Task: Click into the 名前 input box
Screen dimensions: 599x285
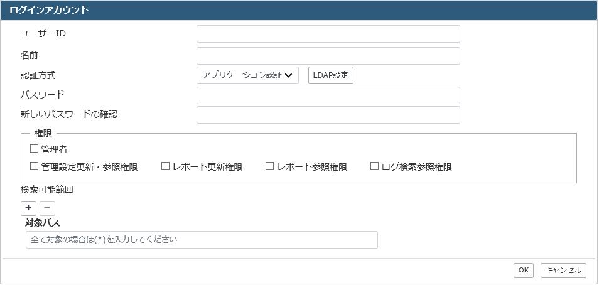Action: pos(328,56)
